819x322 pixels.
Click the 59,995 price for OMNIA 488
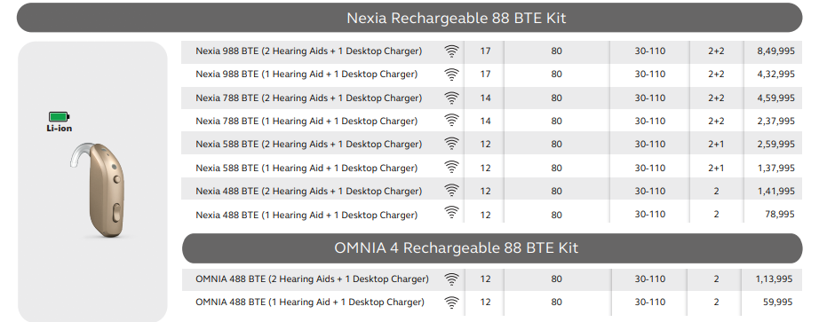point(778,302)
